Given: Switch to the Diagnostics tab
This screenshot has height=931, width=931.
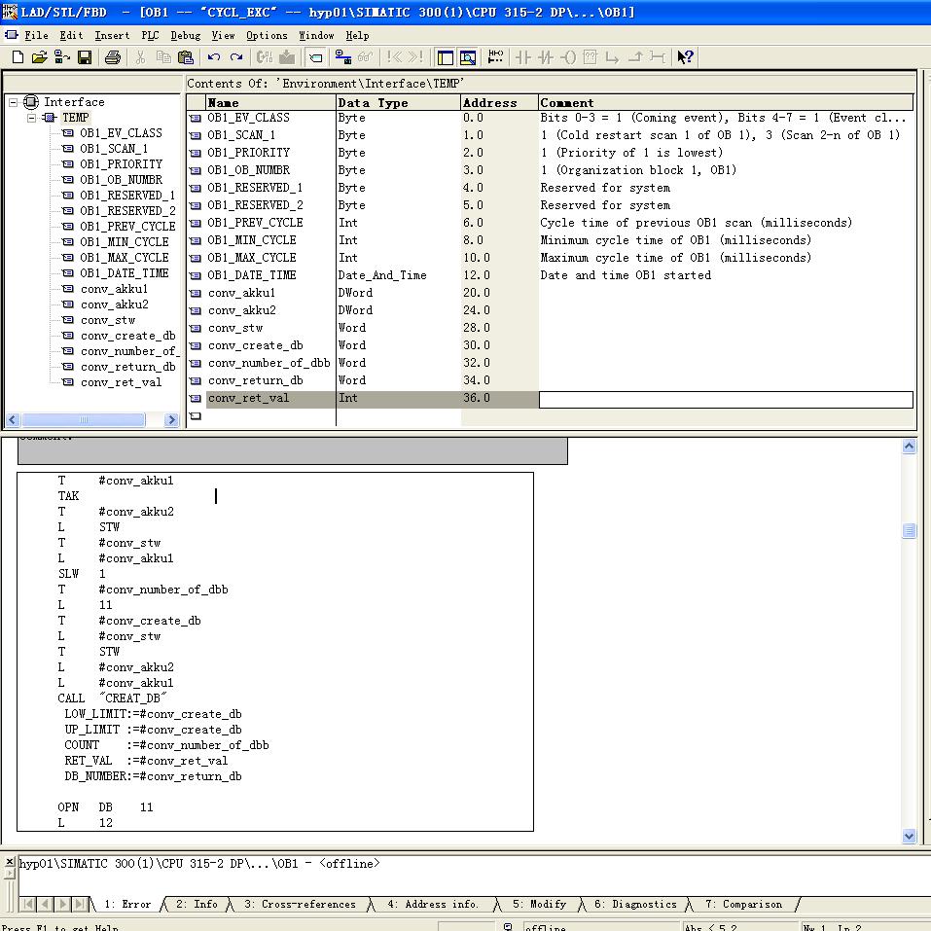Looking at the screenshot, I should pos(635,905).
